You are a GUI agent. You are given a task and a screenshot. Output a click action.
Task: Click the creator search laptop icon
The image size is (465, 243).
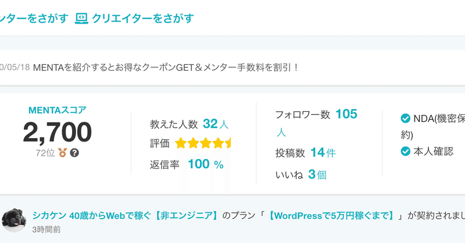coord(81,19)
